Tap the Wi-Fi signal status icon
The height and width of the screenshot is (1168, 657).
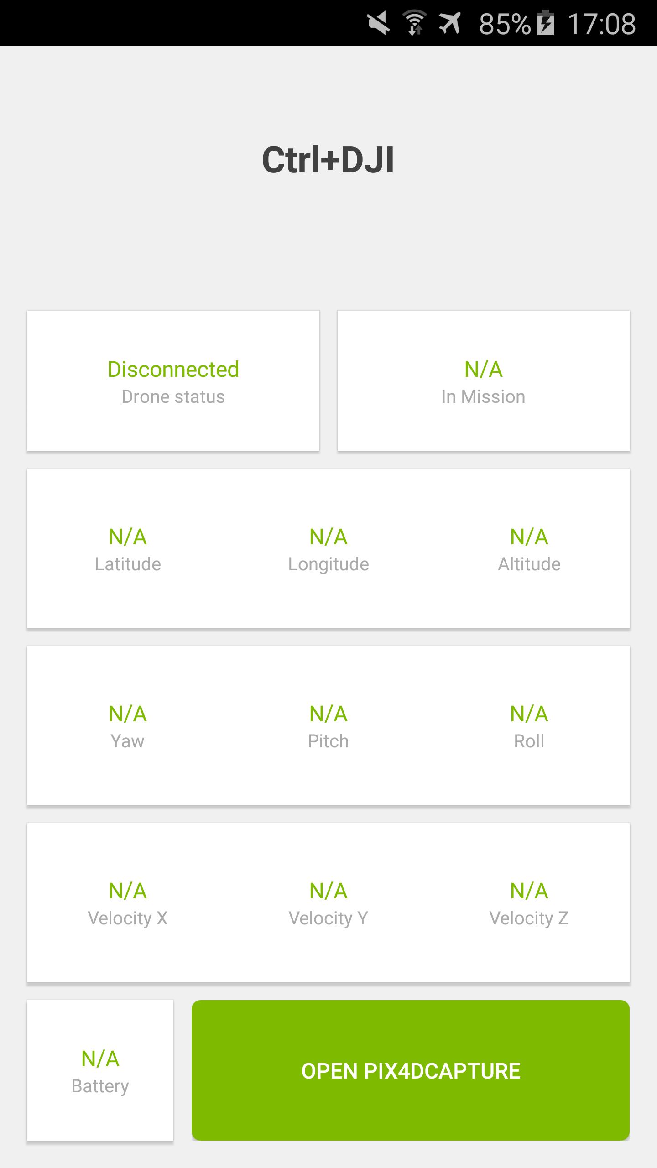(x=414, y=23)
